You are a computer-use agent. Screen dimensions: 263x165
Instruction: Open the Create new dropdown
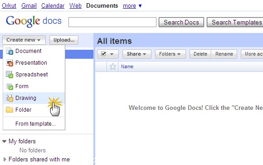(x=24, y=40)
